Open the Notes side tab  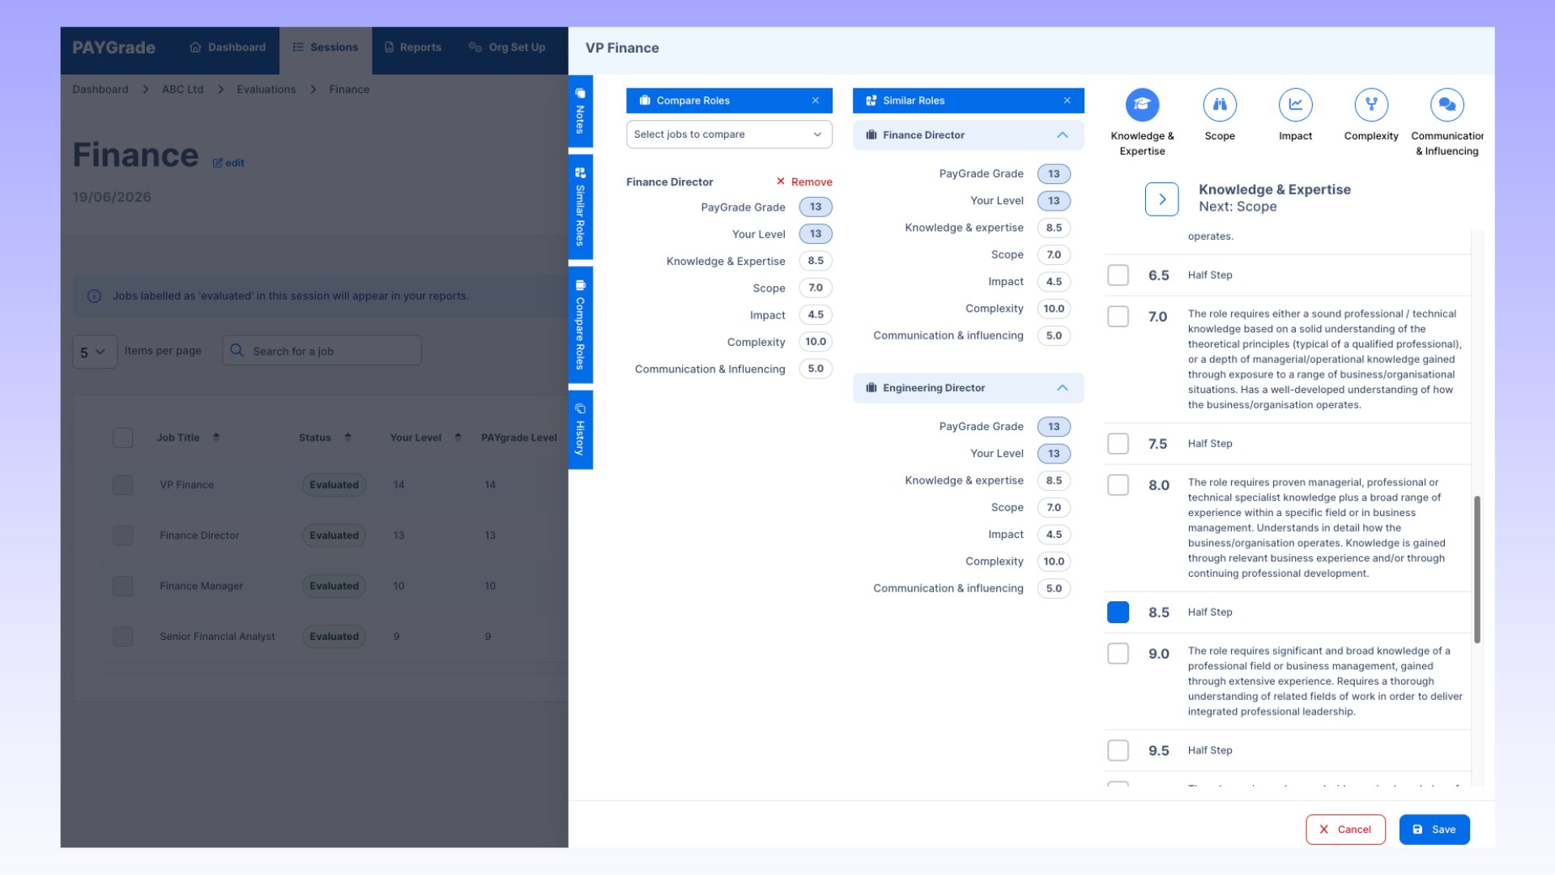point(581,111)
